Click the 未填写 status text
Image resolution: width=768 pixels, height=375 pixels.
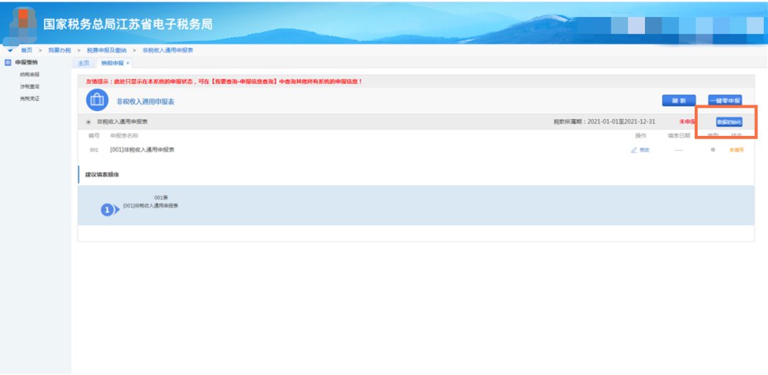(x=736, y=150)
